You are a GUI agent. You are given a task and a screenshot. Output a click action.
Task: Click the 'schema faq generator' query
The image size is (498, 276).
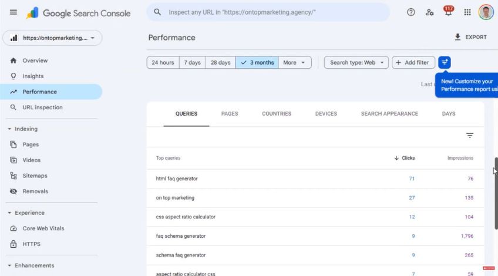click(x=181, y=255)
